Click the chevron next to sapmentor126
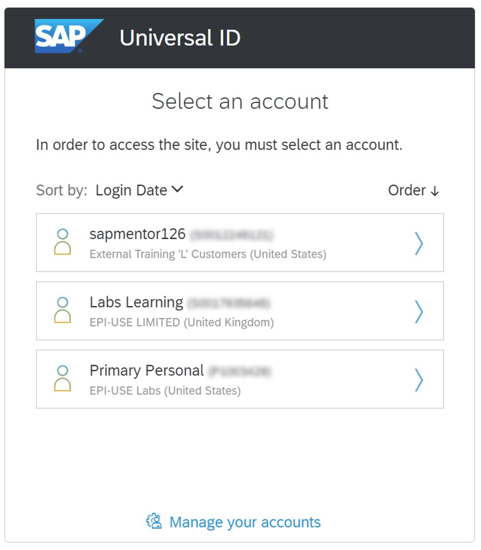The height and width of the screenshot is (550, 481). pyautogui.click(x=419, y=243)
